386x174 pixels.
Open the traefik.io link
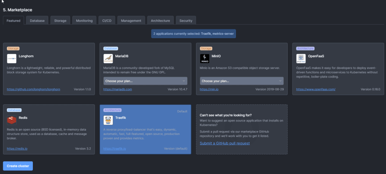pyautogui.click(x=115, y=149)
